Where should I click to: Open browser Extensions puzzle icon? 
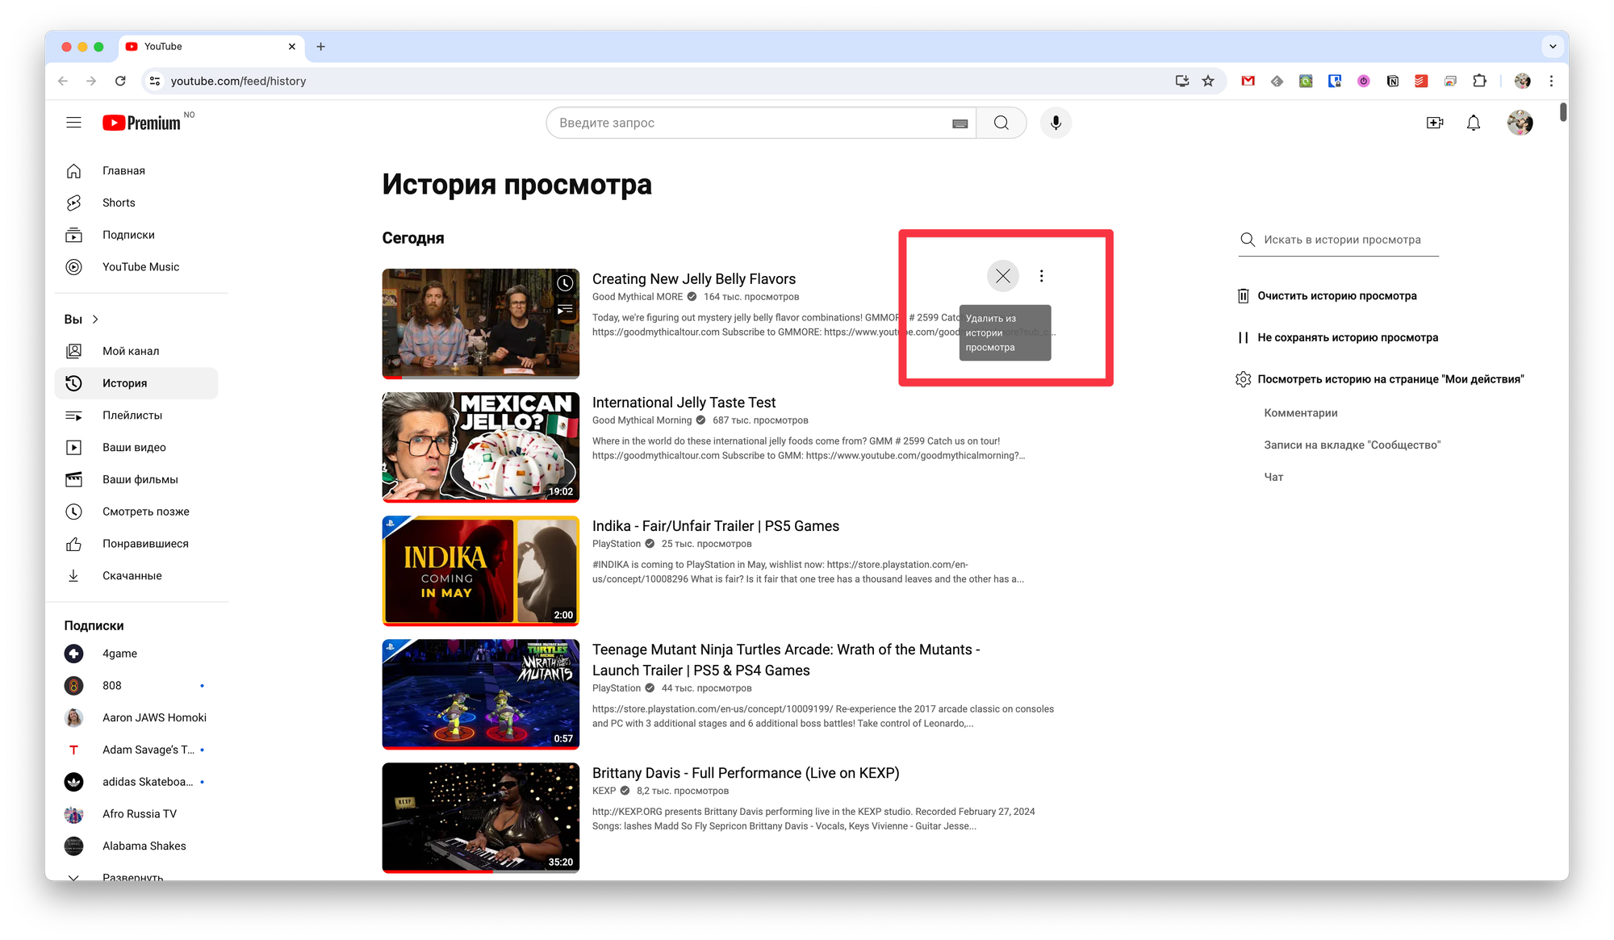1479,81
